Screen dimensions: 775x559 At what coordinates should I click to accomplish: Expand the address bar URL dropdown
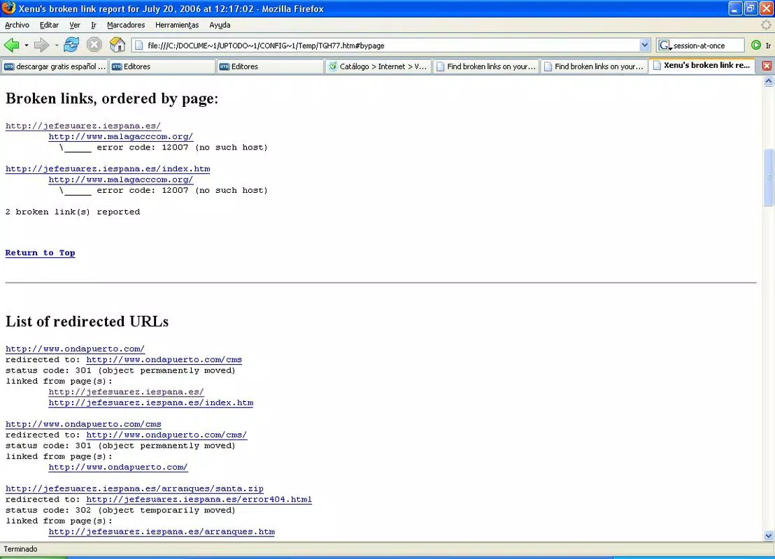tap(644, 45)
